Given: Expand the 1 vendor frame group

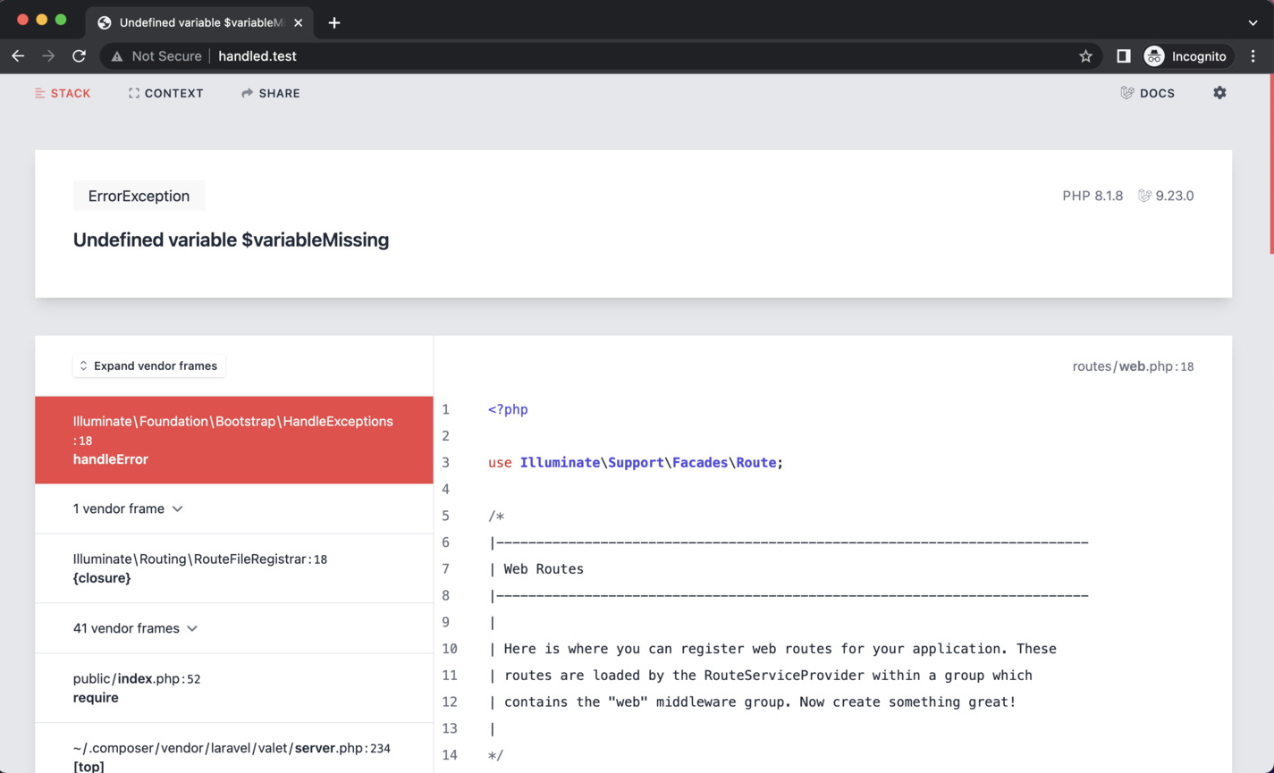Looking at the screenshot, I should coord(128,508).
